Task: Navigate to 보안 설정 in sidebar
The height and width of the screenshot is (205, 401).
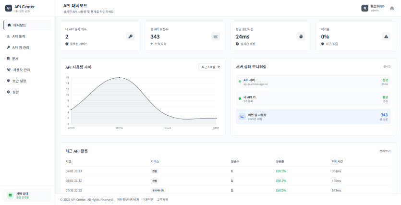Action: (x=19, y=81)
